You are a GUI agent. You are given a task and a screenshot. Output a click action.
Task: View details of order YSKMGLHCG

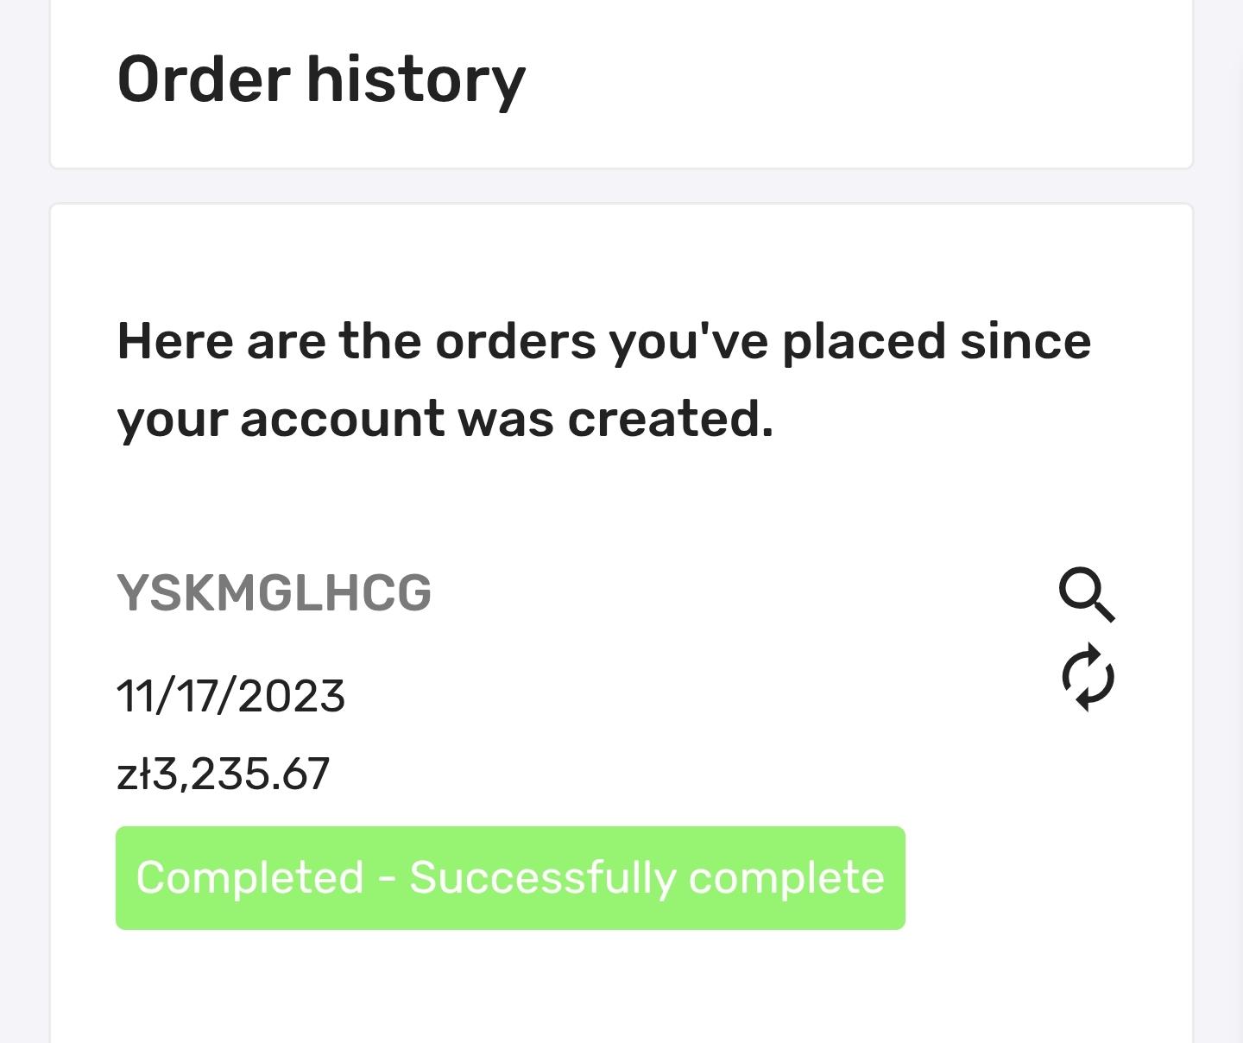click(1087, 594)
